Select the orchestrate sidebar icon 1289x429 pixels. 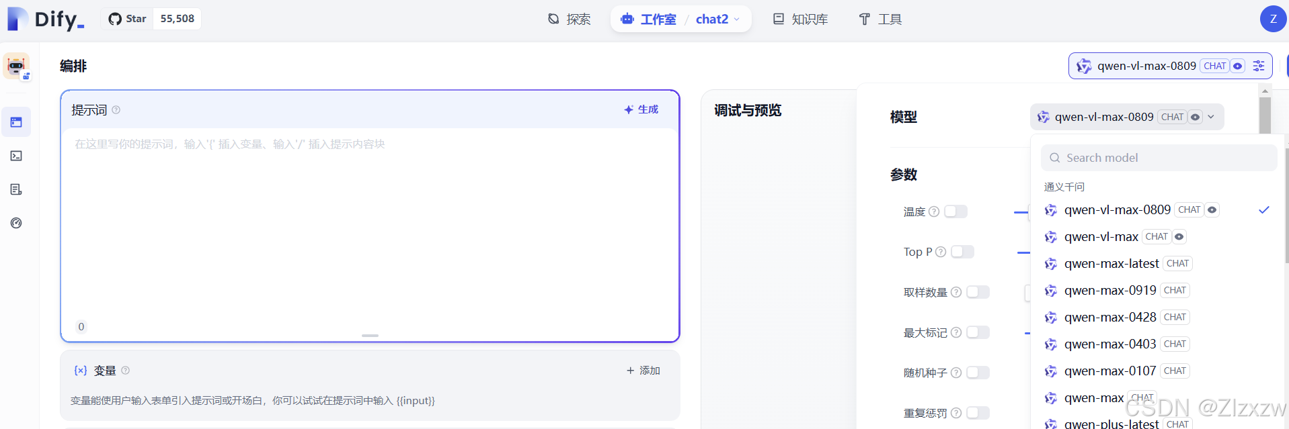[x=16, y=122]
